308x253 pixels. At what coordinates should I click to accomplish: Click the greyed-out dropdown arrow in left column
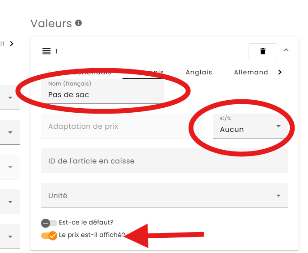[x=10, y=167]
